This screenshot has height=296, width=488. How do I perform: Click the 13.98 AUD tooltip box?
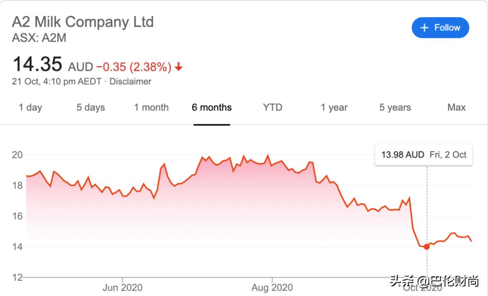click(x=423, y=155)
